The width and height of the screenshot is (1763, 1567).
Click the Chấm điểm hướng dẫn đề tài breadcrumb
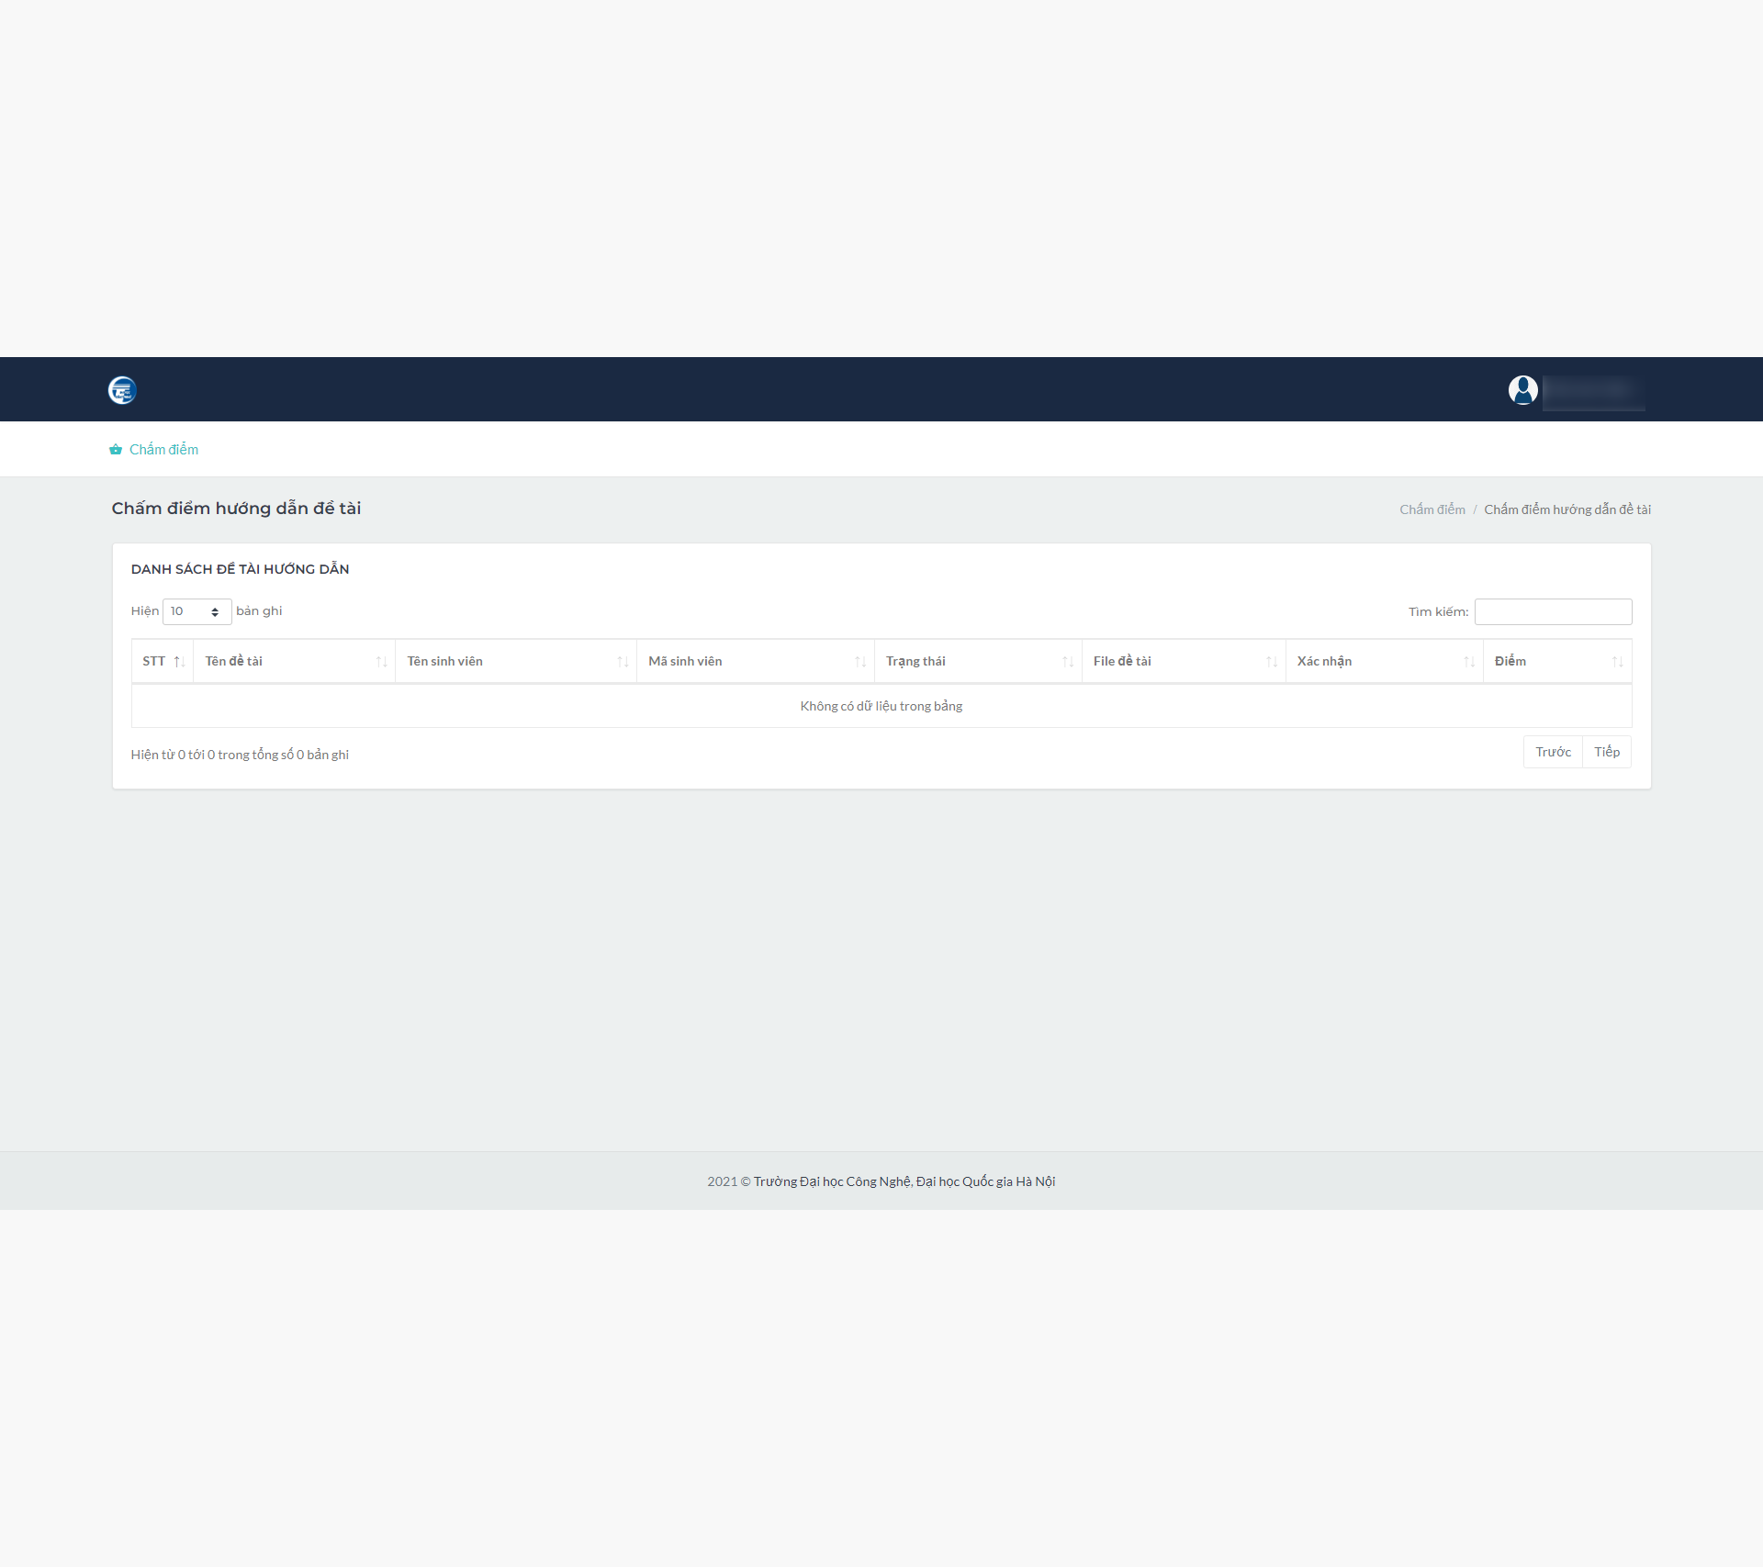(1566, 509)
